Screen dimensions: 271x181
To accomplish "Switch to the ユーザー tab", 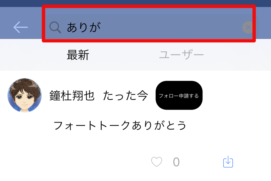I will tap(181, 55).
